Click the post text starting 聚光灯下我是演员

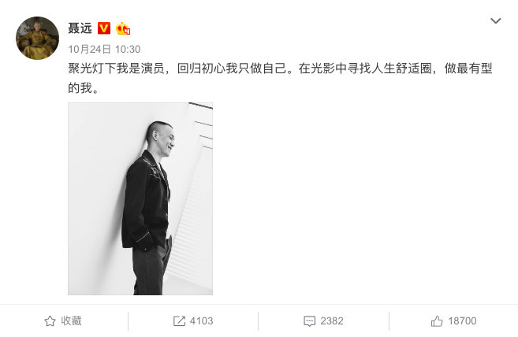point(280,78)
